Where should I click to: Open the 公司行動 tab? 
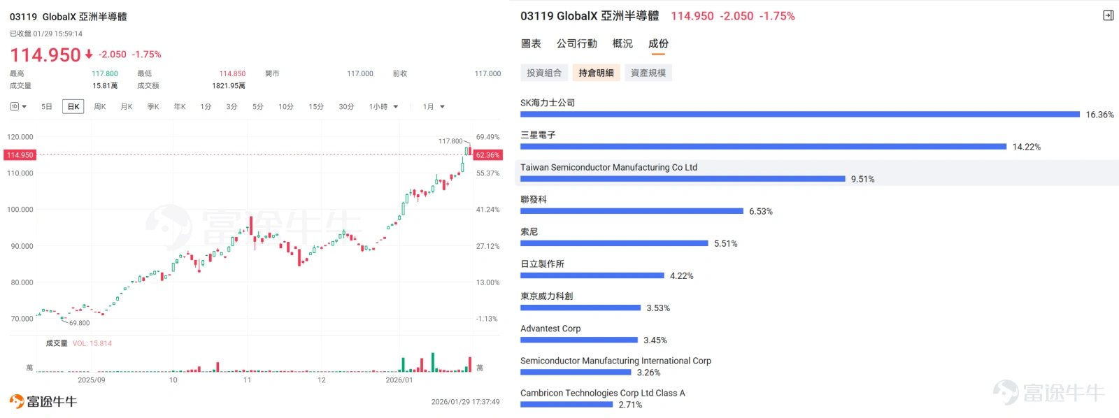577,43
